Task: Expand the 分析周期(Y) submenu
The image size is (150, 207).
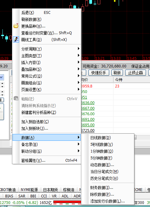Action: point(47,49)
